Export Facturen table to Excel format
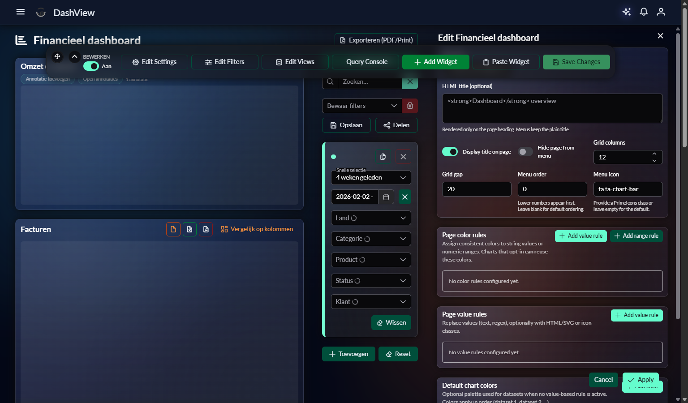688x403 pixels. (x=189, y=229)
